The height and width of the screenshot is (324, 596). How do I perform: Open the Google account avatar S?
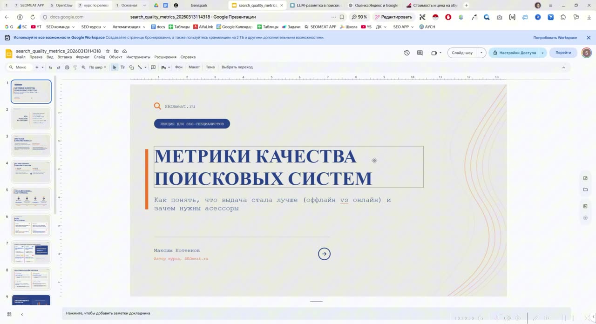coord(586,53)
